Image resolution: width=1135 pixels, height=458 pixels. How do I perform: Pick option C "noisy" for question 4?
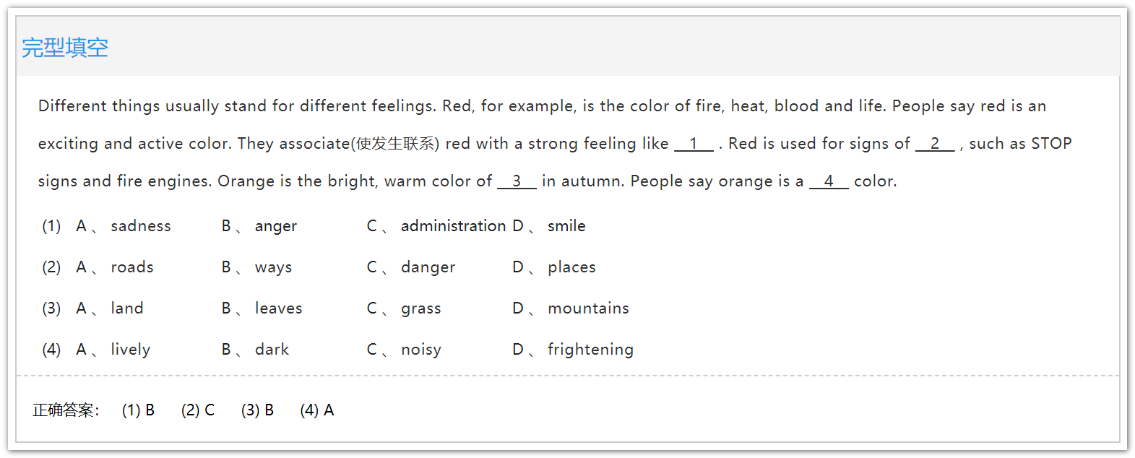[x=420, y=350]
